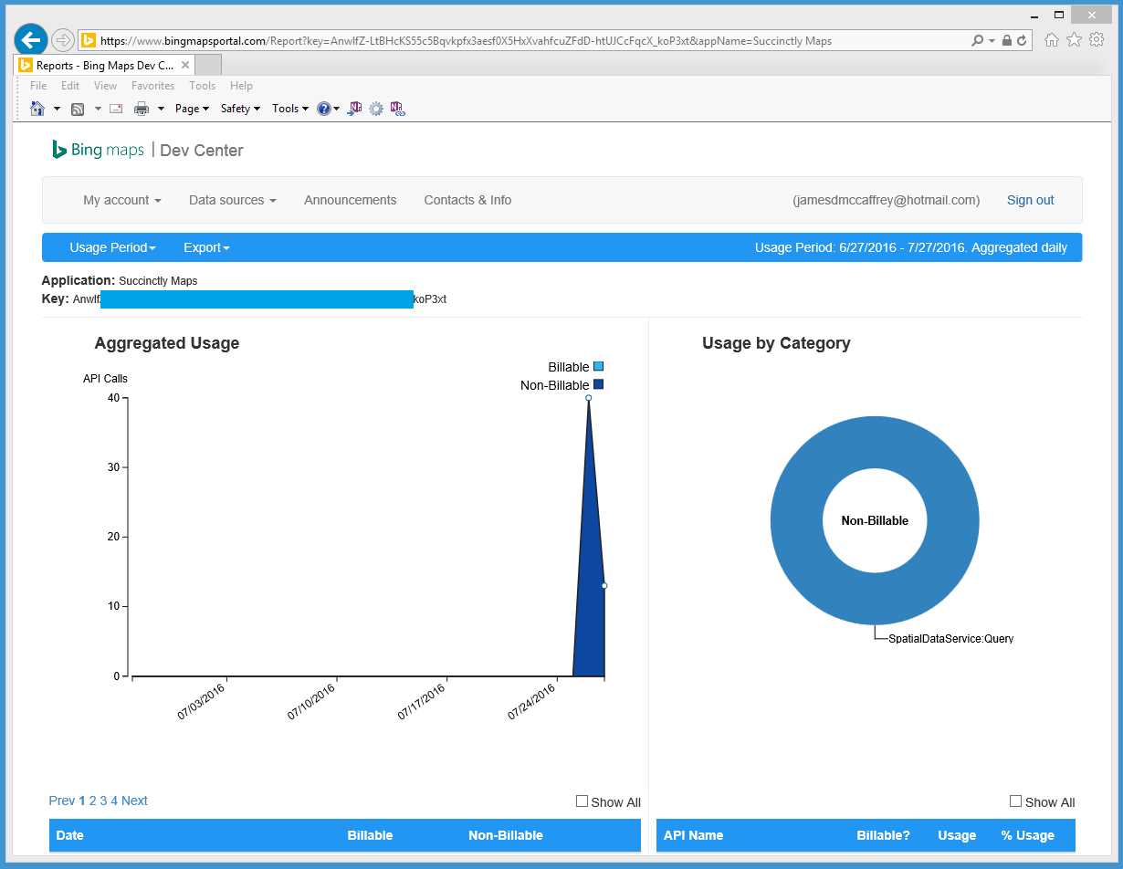Click the Sign out link
The width and height of the screenshot is (1123, 869).
pyautogui.click(x=1030, y=200)
